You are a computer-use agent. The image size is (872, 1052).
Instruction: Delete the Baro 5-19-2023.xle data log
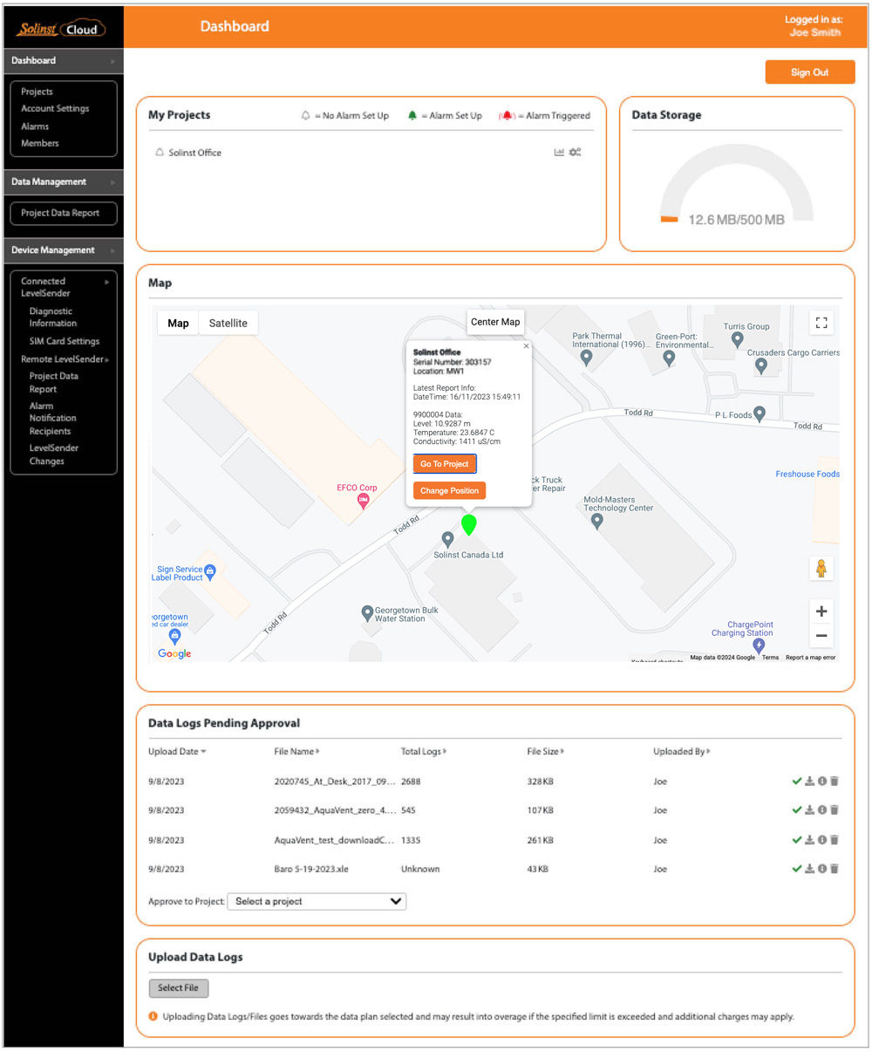835,869
